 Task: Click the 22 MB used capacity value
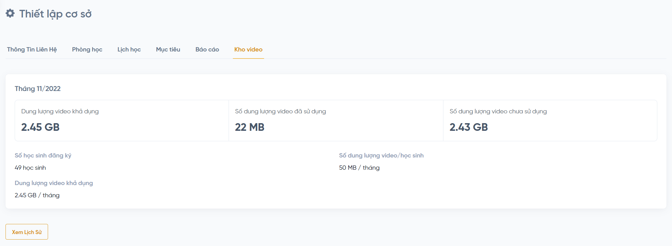(249, 127)
